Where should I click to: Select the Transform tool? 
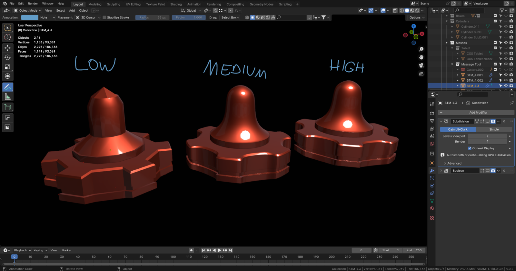[x=8, y=76]
